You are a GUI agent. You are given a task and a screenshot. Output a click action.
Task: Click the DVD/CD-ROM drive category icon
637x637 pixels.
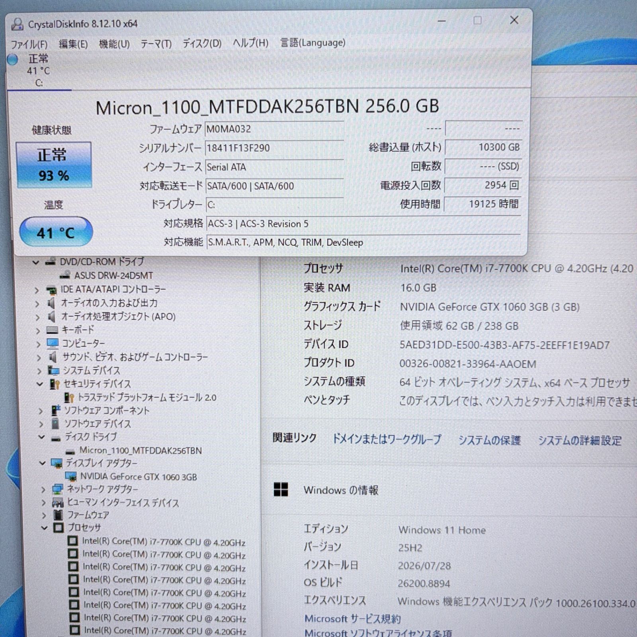[x=50, y=262]
